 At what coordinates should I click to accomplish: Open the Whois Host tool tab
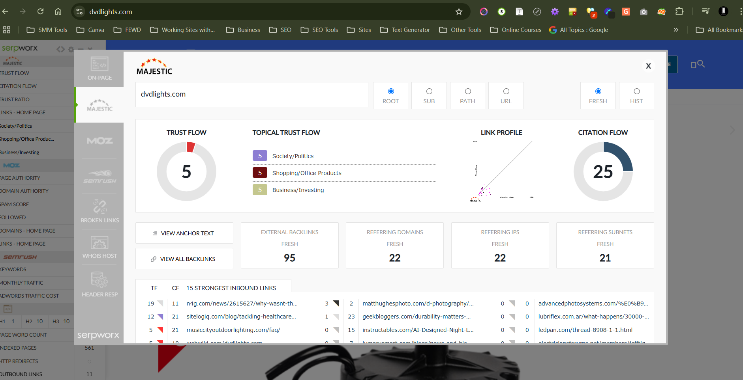tap(99, 247)
